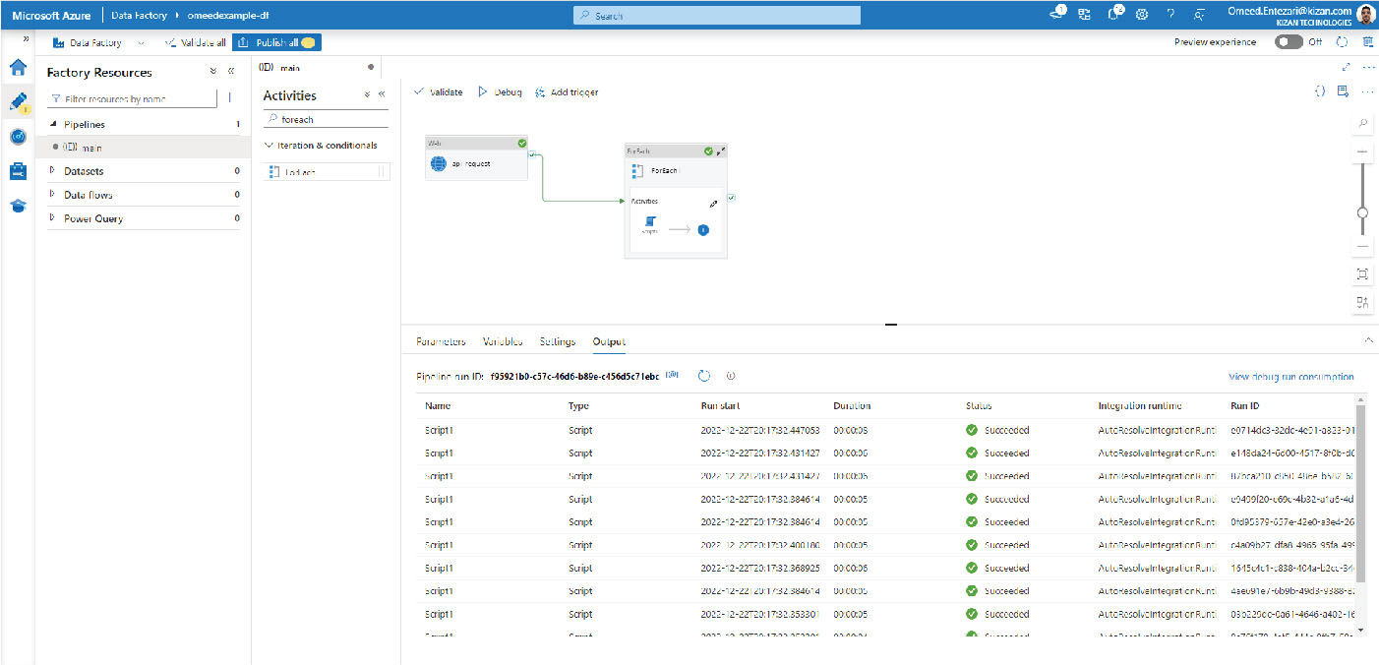Click the Debug button in pipeline toolbar
The image size is (1379, 665).
coord(500,91)
